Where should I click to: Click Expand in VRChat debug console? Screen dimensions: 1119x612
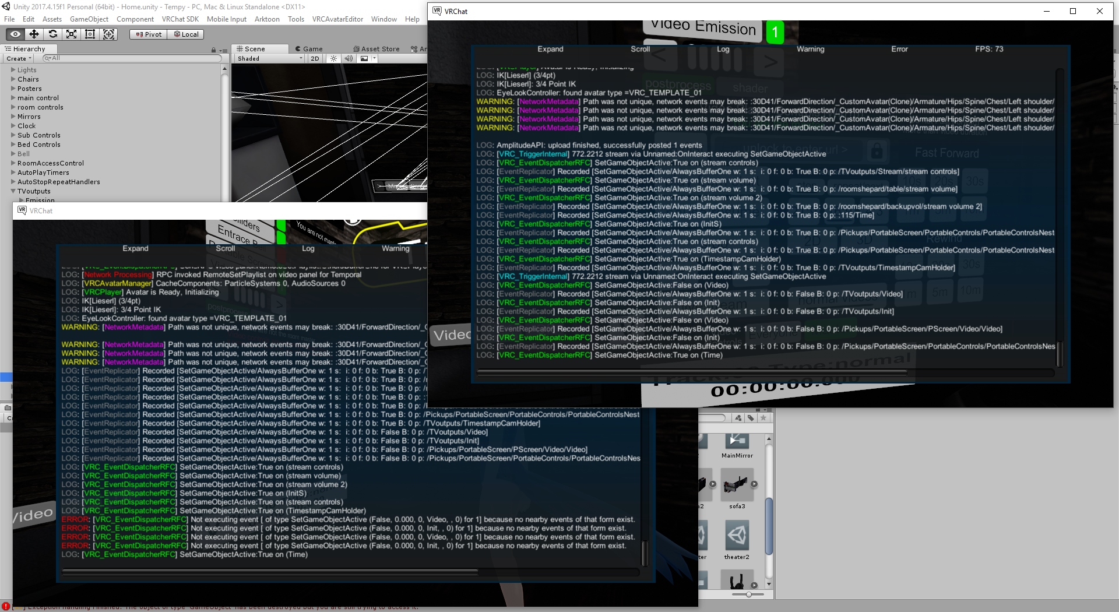pyautogui.click(x=550, y=49)
